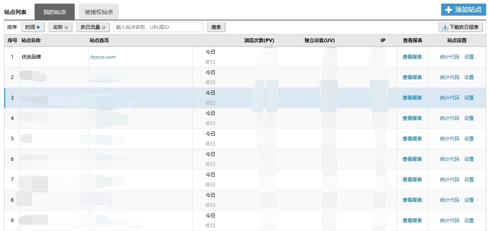View 查看报表 for row 8
This screenshot has width=489, height=231.
(x=412, y=200)
